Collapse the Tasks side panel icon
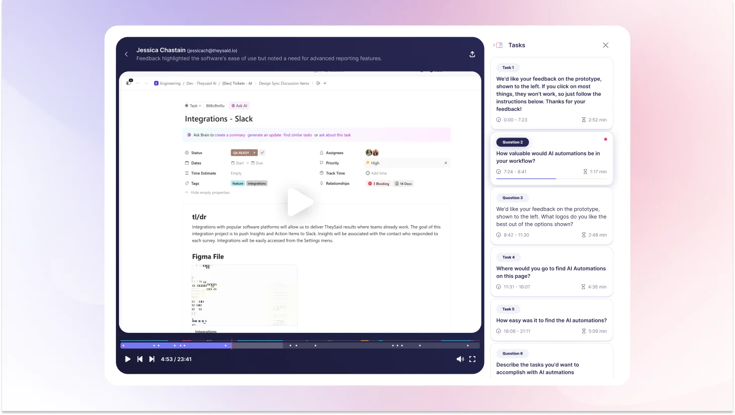 tap(498, 45)
